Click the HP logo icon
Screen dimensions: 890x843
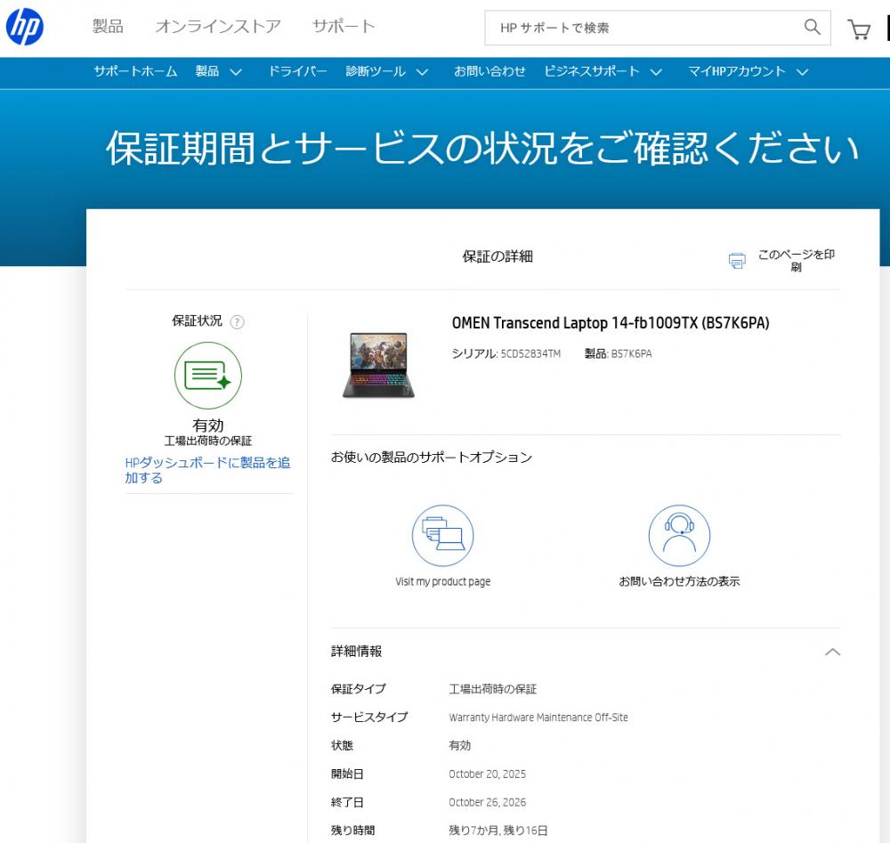pos(24,28)
